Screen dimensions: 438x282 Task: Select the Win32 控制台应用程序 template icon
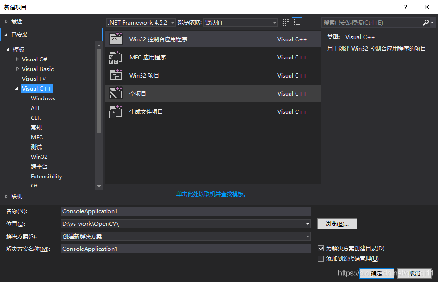(x=115, y=39)
